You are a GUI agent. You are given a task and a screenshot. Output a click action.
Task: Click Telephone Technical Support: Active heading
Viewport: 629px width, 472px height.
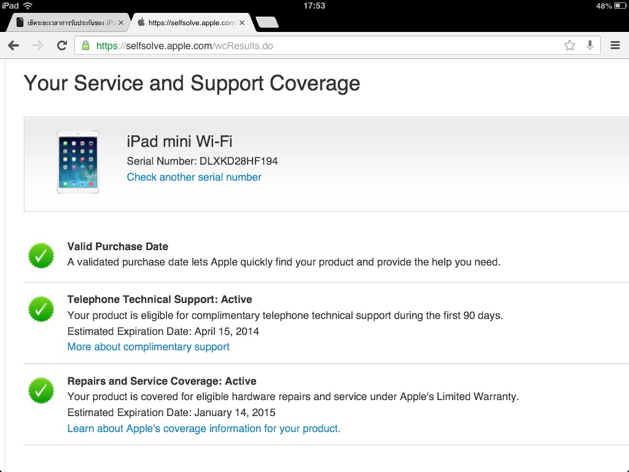[x=160, y=299]
